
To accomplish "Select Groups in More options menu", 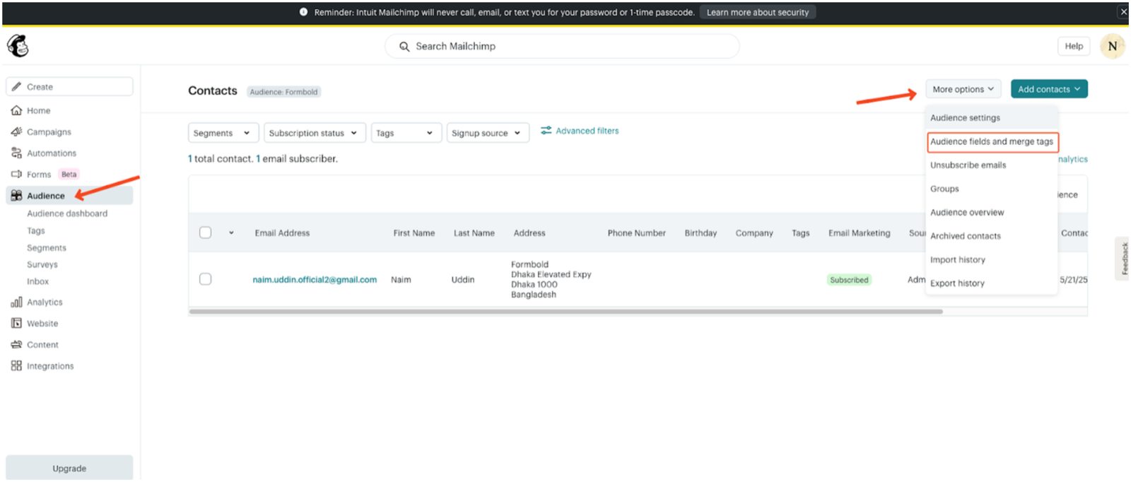I will (992, 189).
